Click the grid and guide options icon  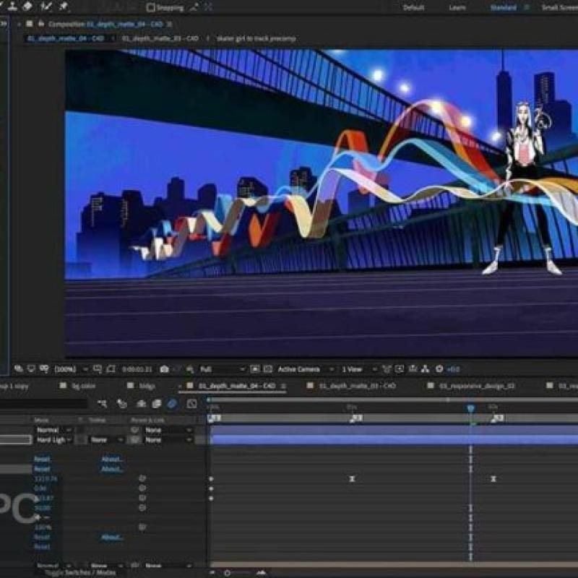(98, 369)
